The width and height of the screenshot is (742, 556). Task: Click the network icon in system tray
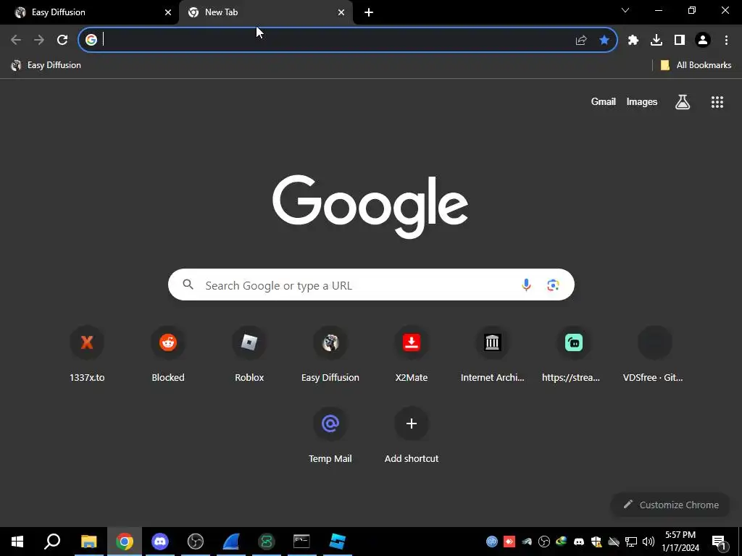[x=631, y=542]
